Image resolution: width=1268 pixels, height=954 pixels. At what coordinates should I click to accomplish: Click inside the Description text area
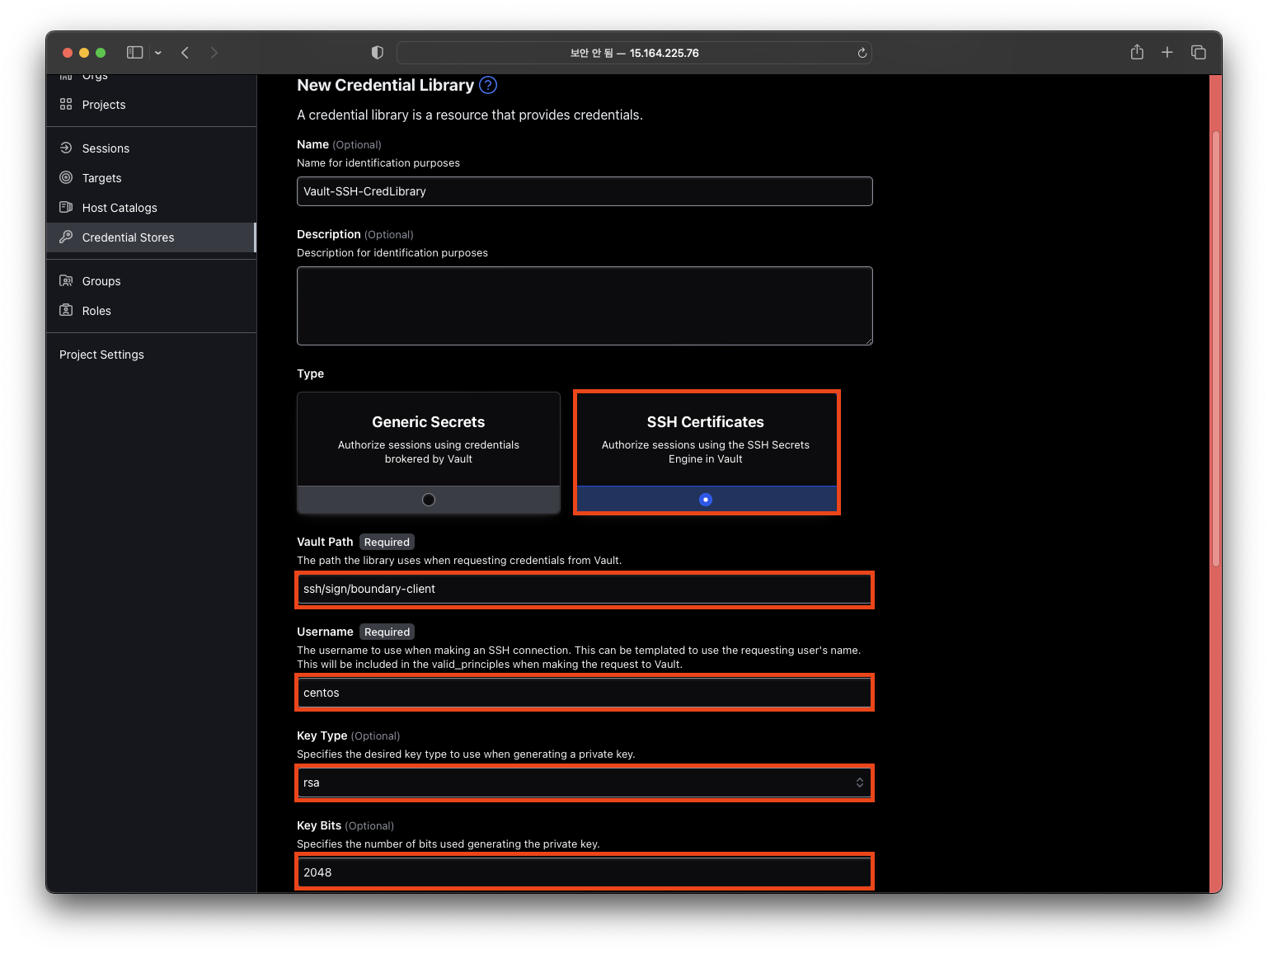(585, 306)
